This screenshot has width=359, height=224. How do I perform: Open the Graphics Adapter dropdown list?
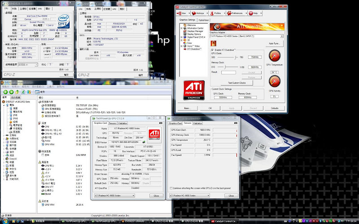281,36
